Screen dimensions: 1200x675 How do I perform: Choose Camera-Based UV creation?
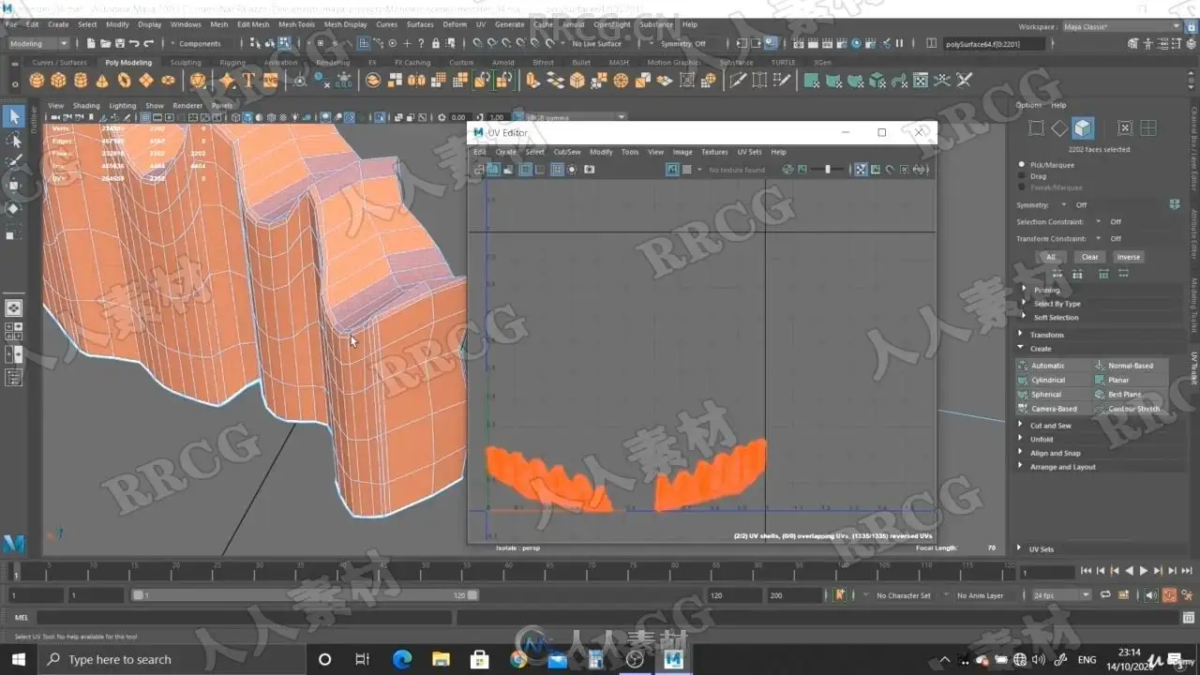pyautogui.click(x=1054, y=409)
